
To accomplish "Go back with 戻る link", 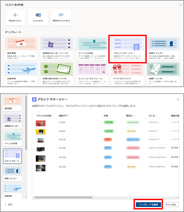I will [9, 205].
